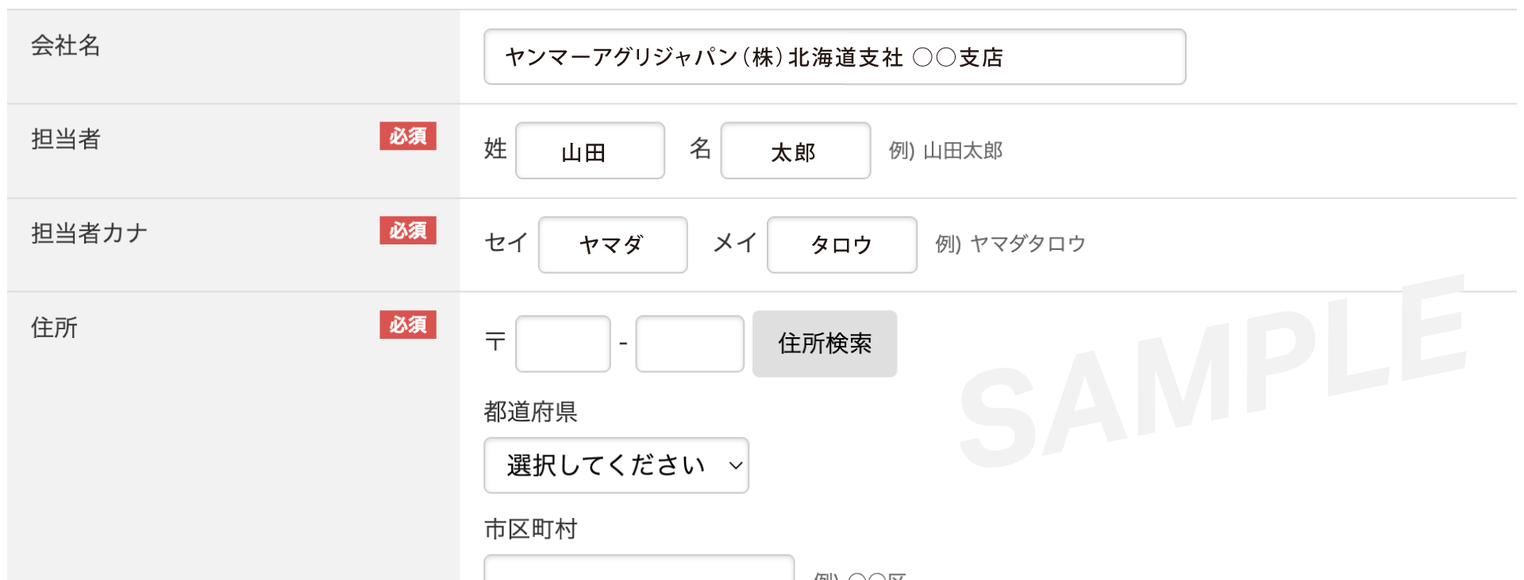Viewport: 1524px width, 580px height.
Task: Select the second postal code input box
Action: pyautogui.click(x=688, y=343)
